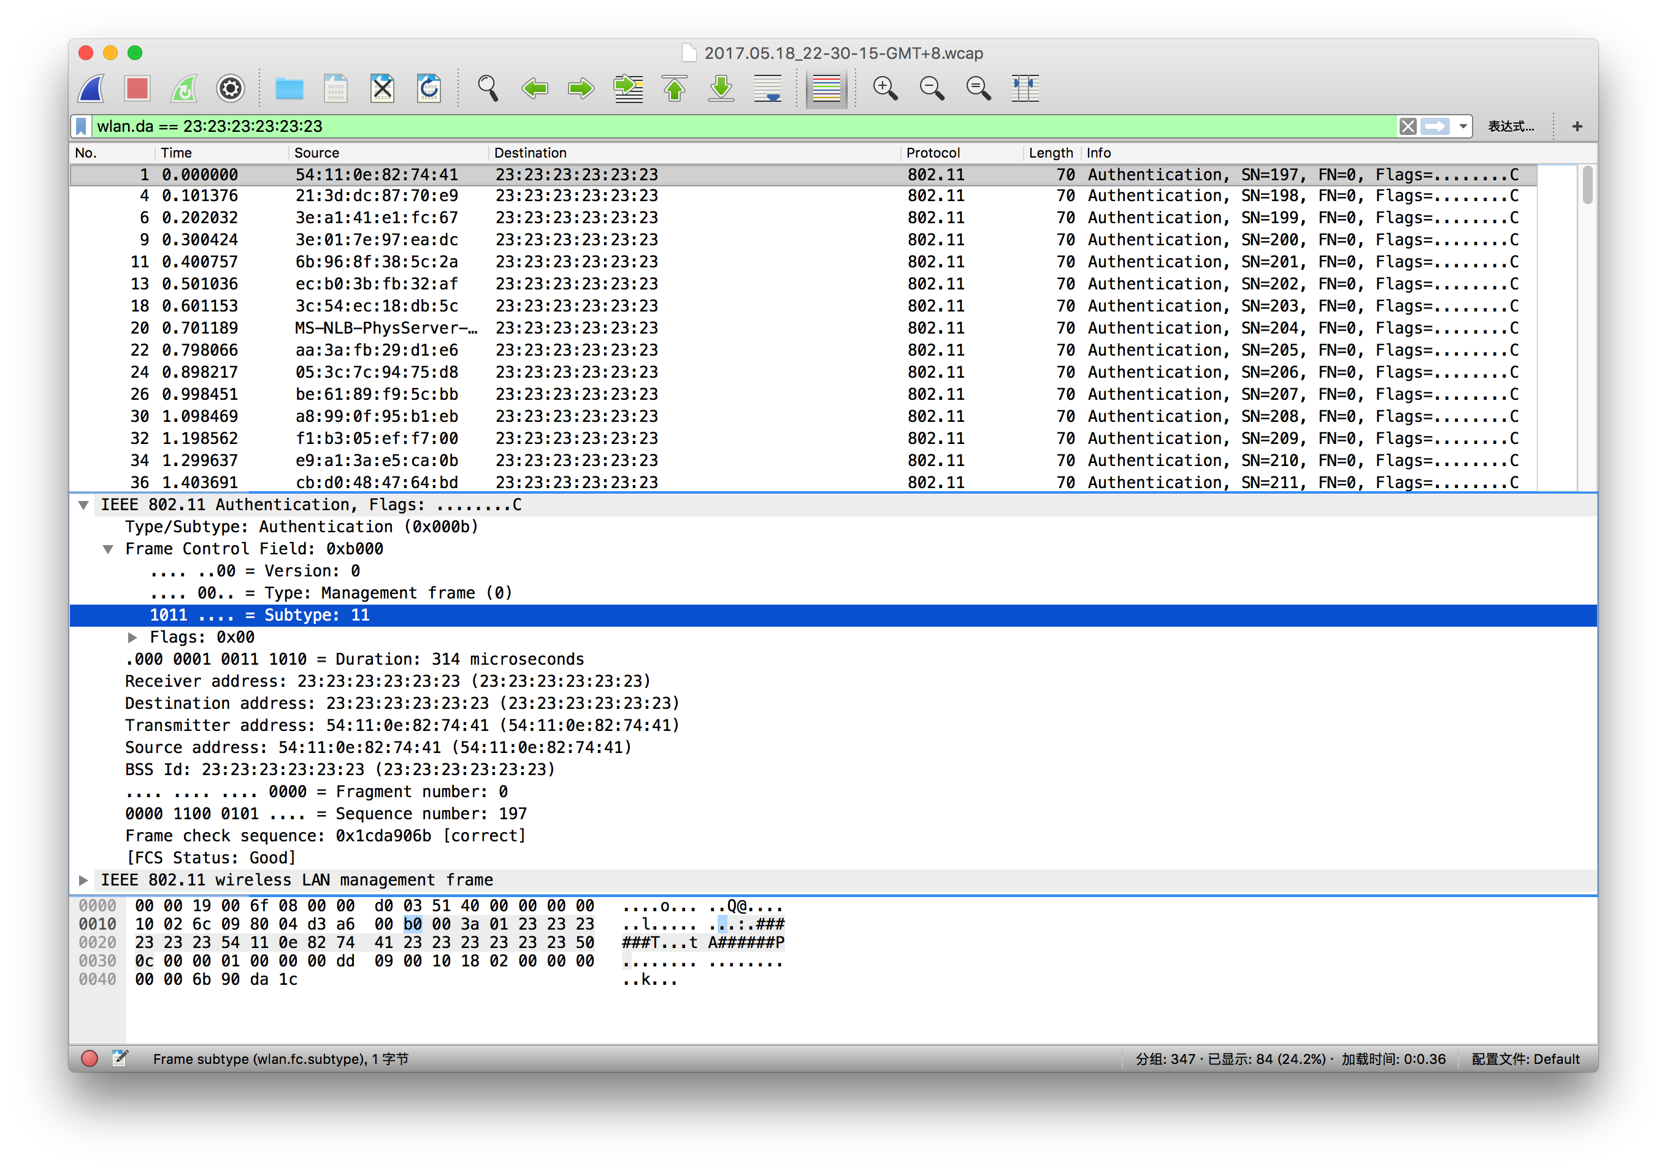This screenshot has width=1667, height=1170.
Task: Open a capture file via folder icon
Action: 289,88
